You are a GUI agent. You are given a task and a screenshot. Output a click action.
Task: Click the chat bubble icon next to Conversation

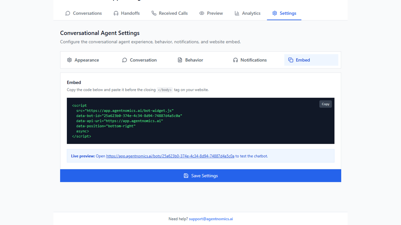(125, 60)
